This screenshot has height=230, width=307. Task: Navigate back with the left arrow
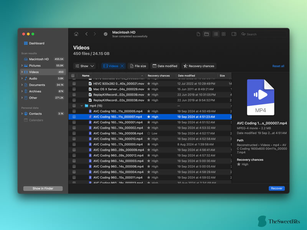(87, 34)
